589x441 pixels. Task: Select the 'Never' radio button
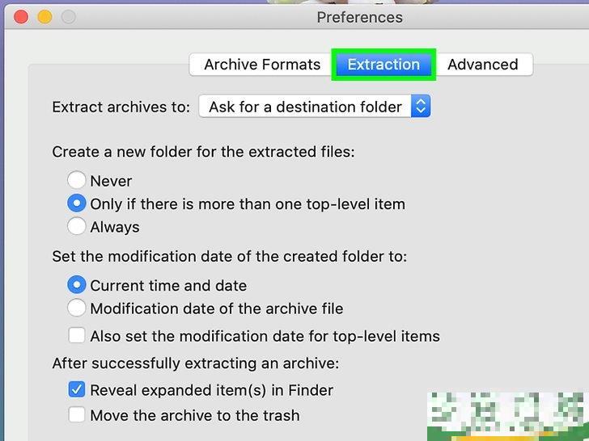pyautogui.click(x=77, y=181)
